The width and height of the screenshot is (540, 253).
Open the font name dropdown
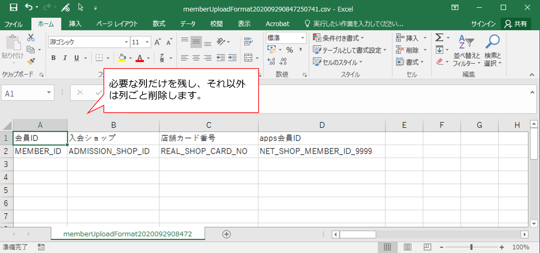pos(126,42)
